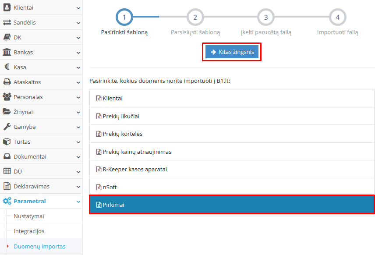Open the Dokumentai menu

coord(30,156)
